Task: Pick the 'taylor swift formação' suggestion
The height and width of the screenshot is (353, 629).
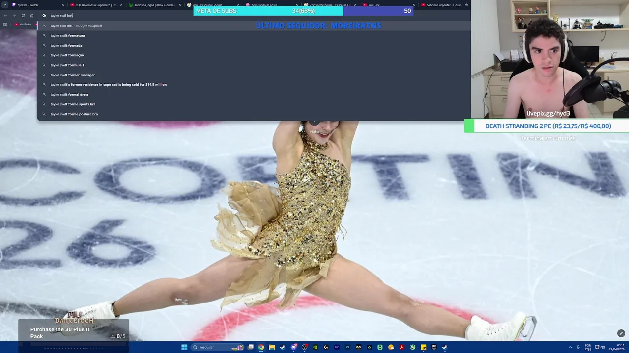Action: [x=254, y=55]
